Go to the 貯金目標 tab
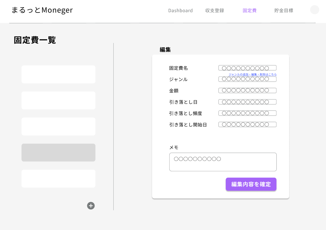The image size is (326, 230). (284, 11)
